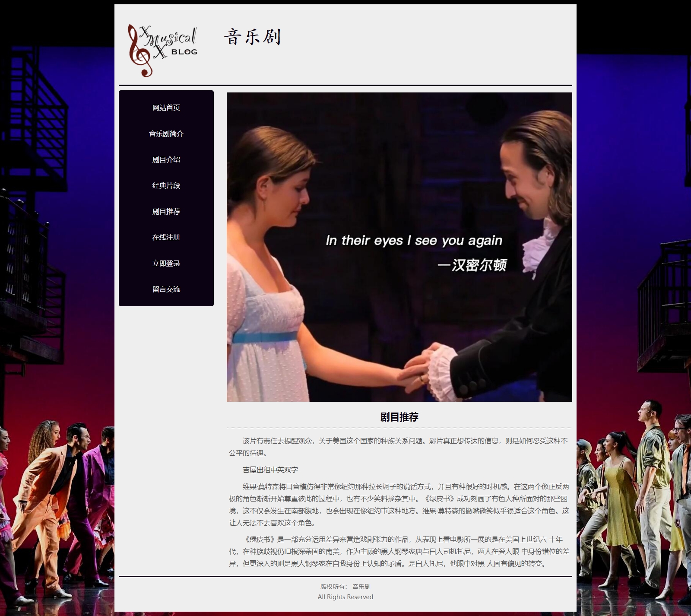Click paragraph starting 维果·莫特森将口音模仿
Viewport: 691px width, 616px height.
click(x=399, y=505)
